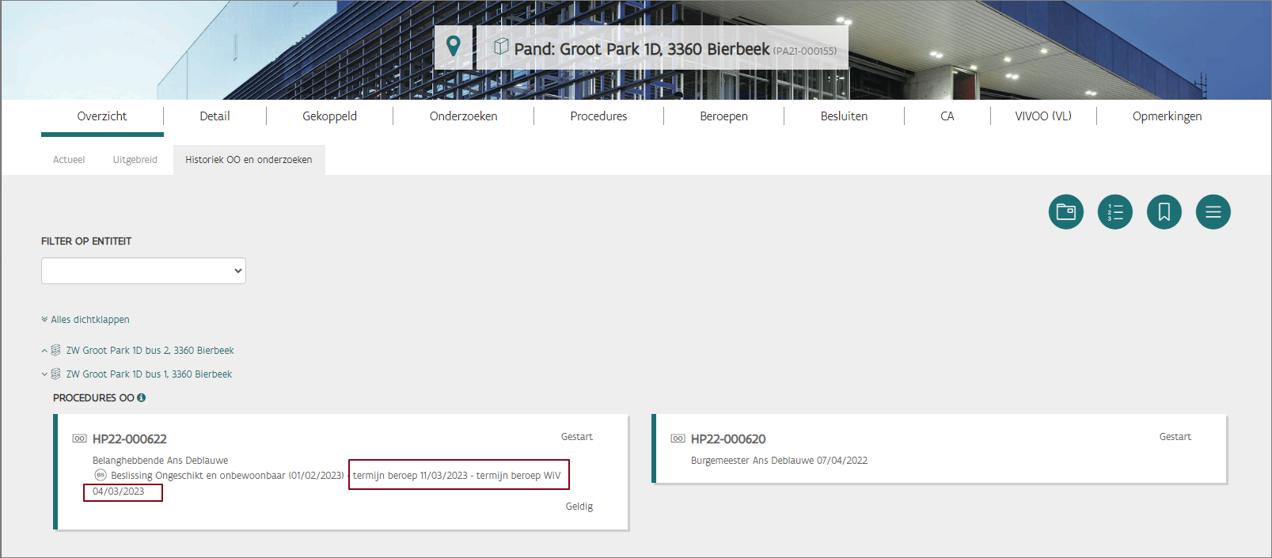Expand ZW Groot Park 1D bus 2 chevron
1272x558 pixels.
pos(44,351)
